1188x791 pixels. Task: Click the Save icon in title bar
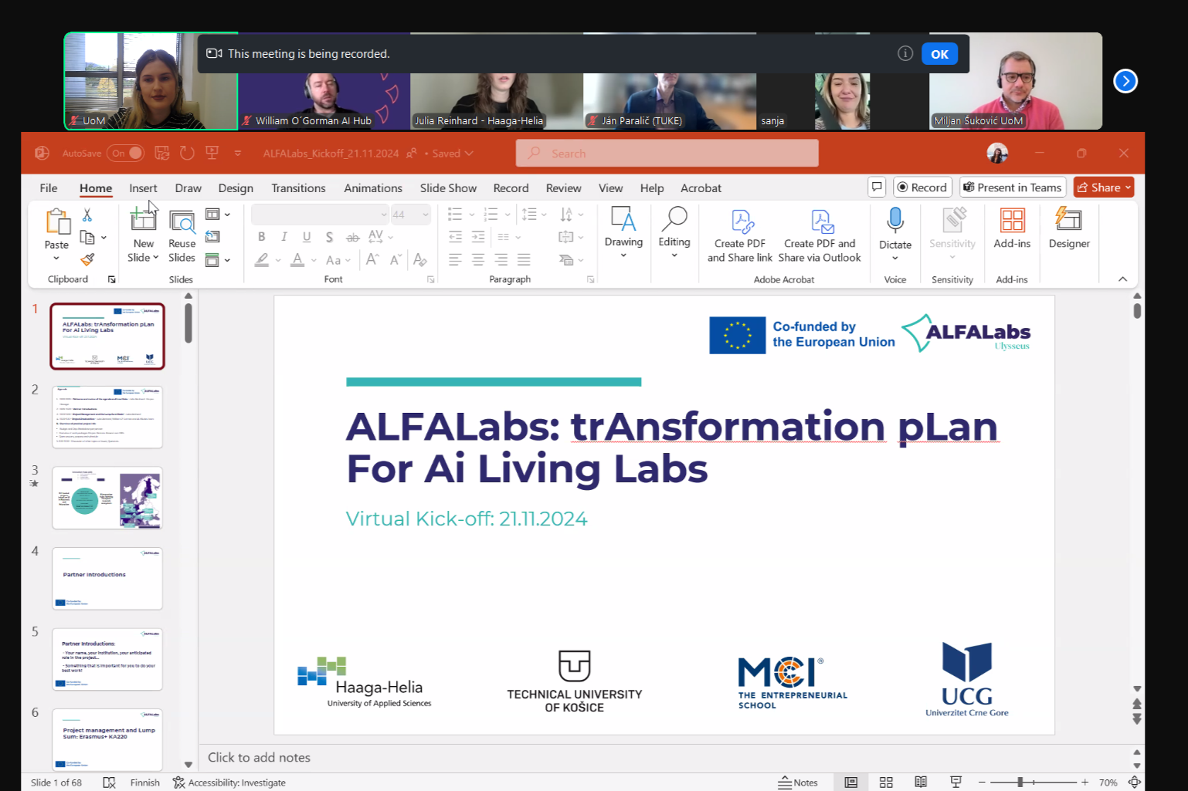tap(161, 153)
